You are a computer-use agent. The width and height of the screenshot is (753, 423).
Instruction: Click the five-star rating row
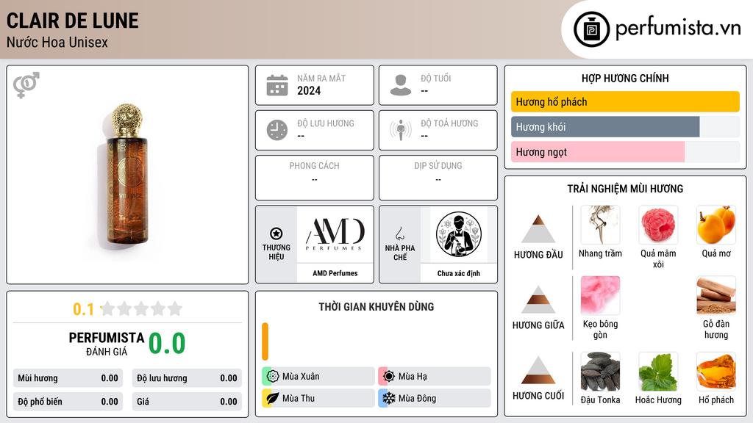point(142,309)
